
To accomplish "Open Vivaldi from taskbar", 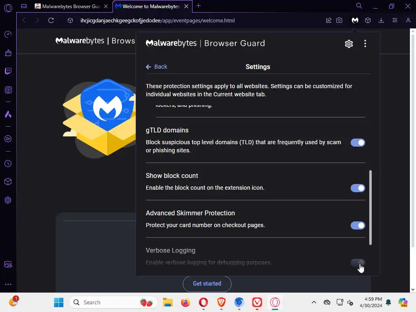I will coord(257,302).
